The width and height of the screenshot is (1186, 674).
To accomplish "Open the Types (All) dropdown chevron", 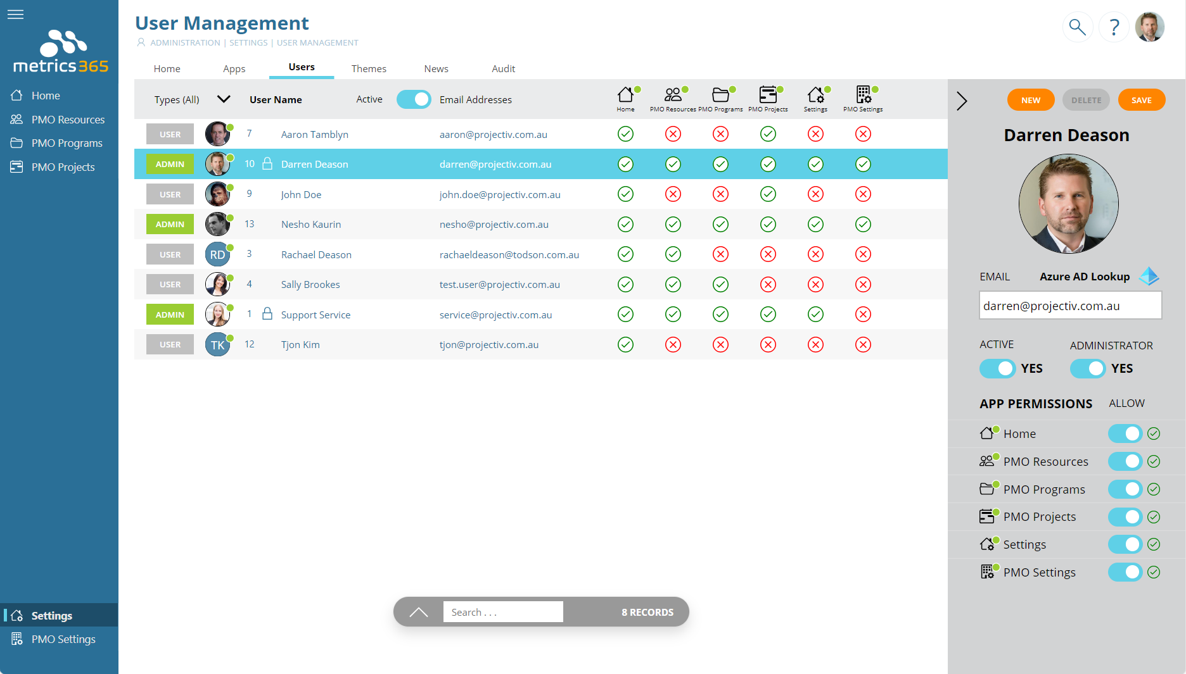I will 224,99.
